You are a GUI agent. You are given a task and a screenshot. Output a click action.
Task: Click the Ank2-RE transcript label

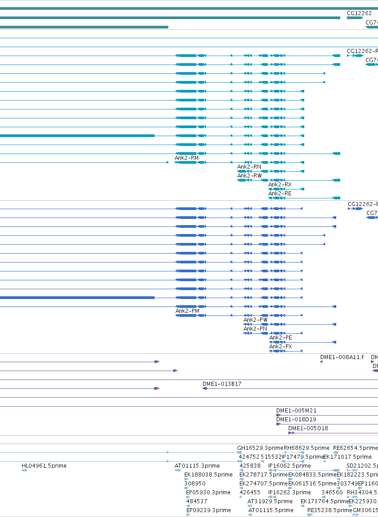[280, 194]
